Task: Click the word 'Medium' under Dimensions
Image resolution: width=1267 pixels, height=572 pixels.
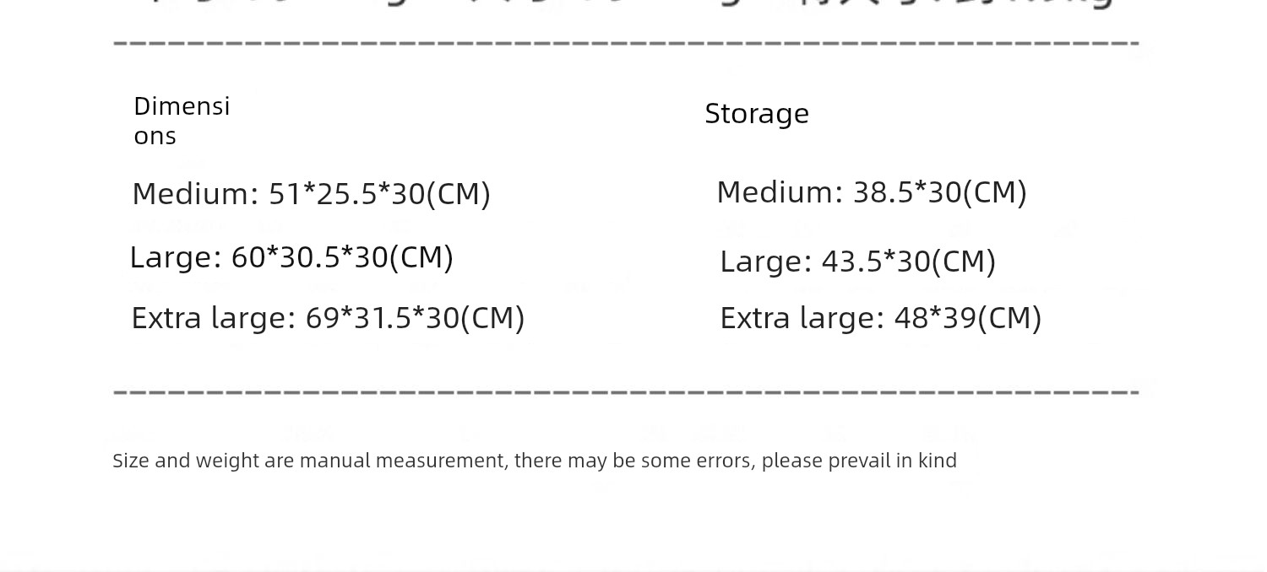Action: pyautogui.click(x=191, y=194)
